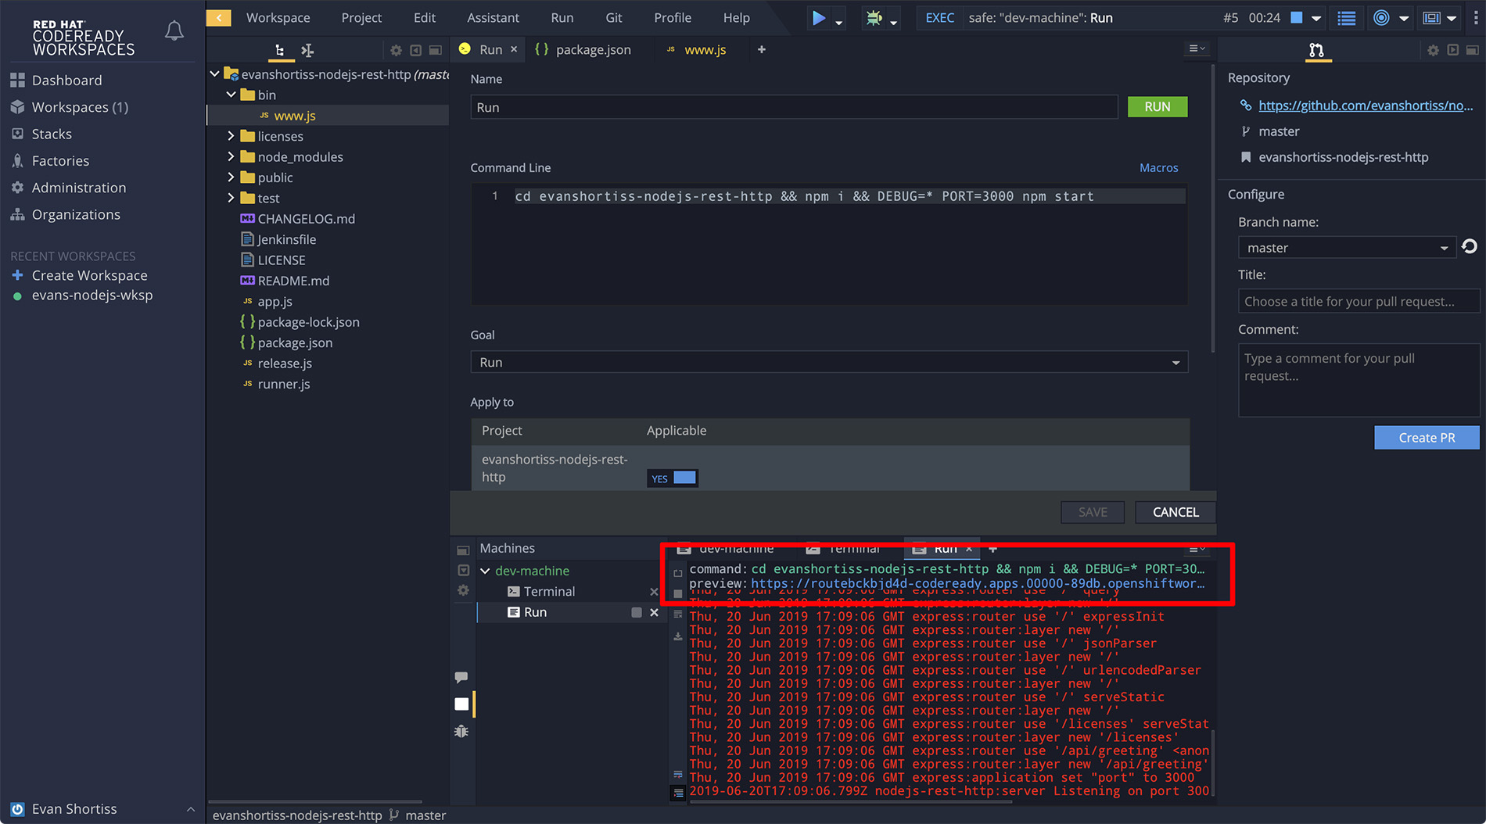Open the Branch name dropdown
The width and height of the screenshot is (1486, 824).
(x=1347, y=248)
